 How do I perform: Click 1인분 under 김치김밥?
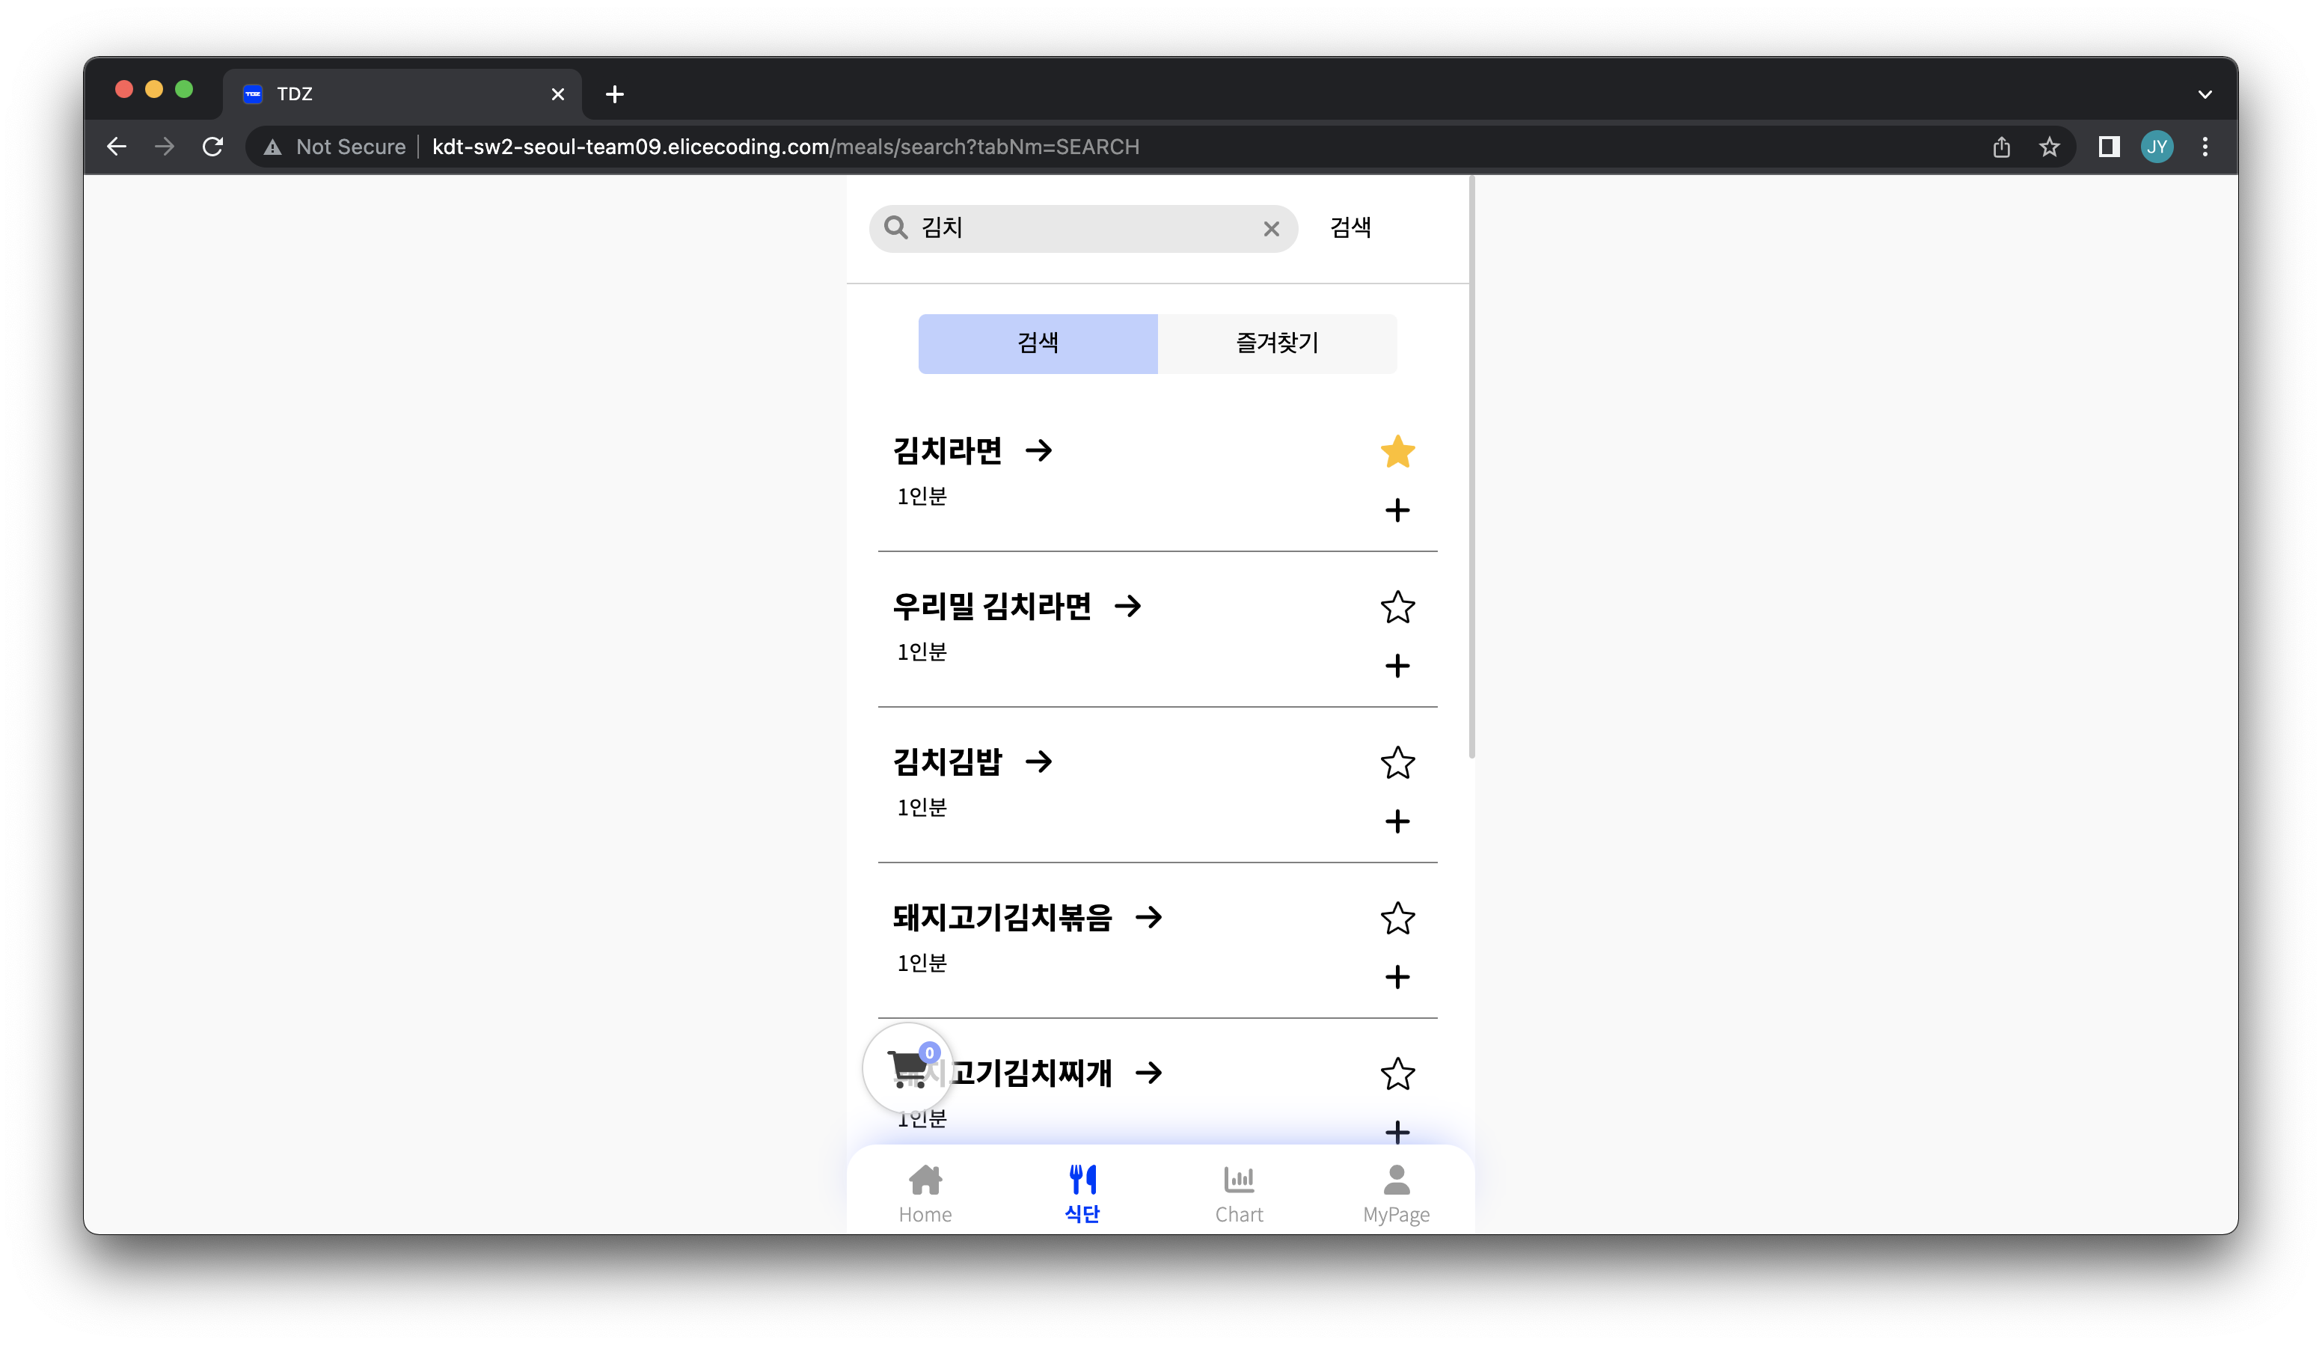coord(922,808)
